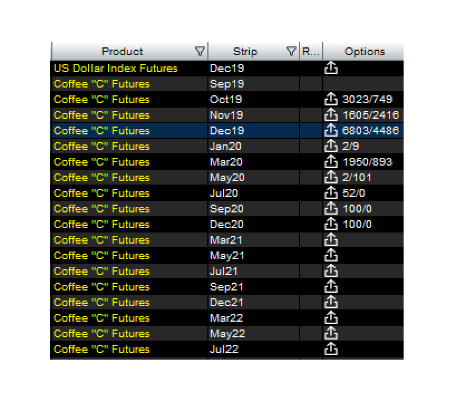Click 100/0 value in Dec20 row
Screen dimensions: 456x407
pyautogui.click(x=357, y=224)
